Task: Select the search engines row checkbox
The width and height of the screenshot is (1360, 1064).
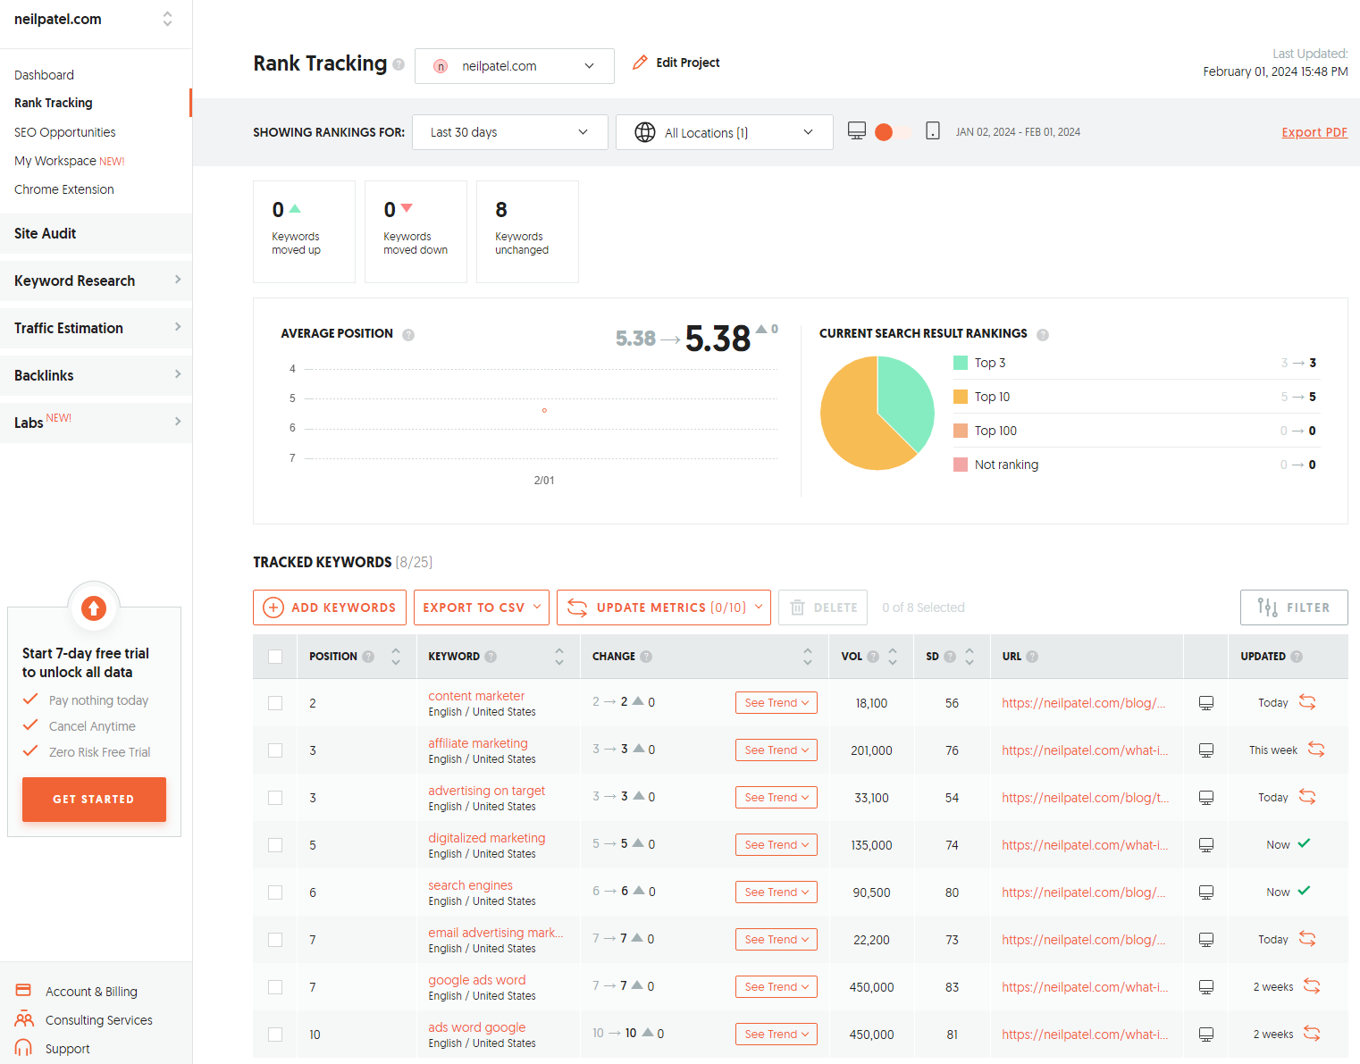Action: [x=275, y=892]
